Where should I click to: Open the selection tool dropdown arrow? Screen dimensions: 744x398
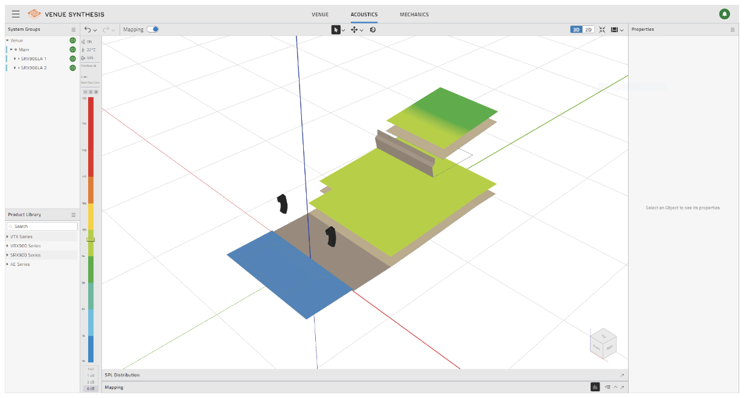(344, 30)
